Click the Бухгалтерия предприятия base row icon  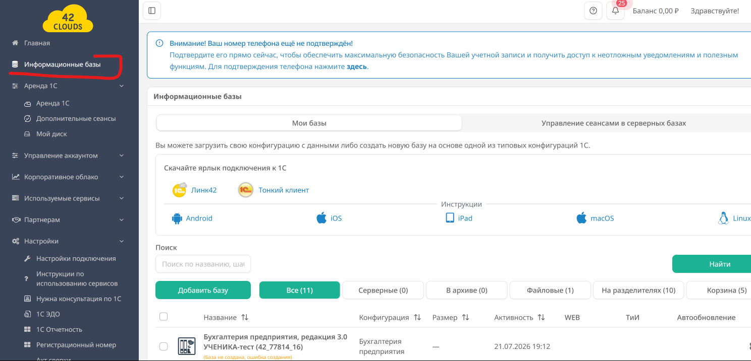[x=186, y=346]
